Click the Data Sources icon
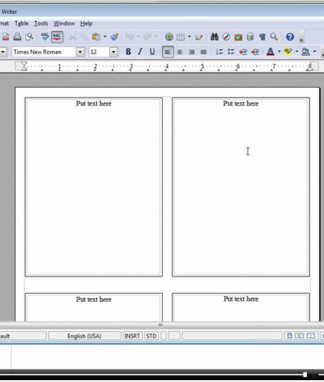324x382 pixels. 250,37
